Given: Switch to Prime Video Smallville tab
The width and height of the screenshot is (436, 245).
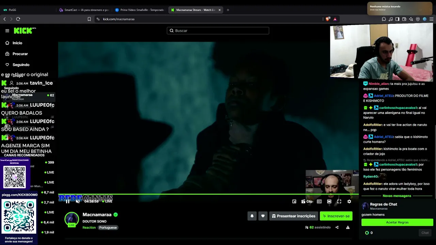Looking at the screenshot, I should [x=140, y=10].
